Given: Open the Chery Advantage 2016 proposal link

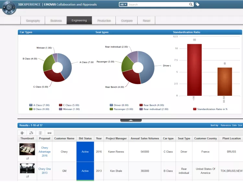Looking at the screenshot, I should tap(45, 152).
